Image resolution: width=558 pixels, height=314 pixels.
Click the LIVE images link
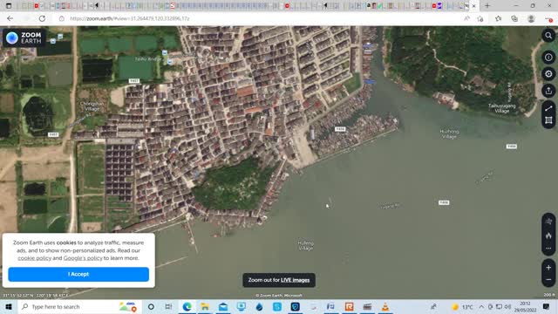tap(295, 280)
